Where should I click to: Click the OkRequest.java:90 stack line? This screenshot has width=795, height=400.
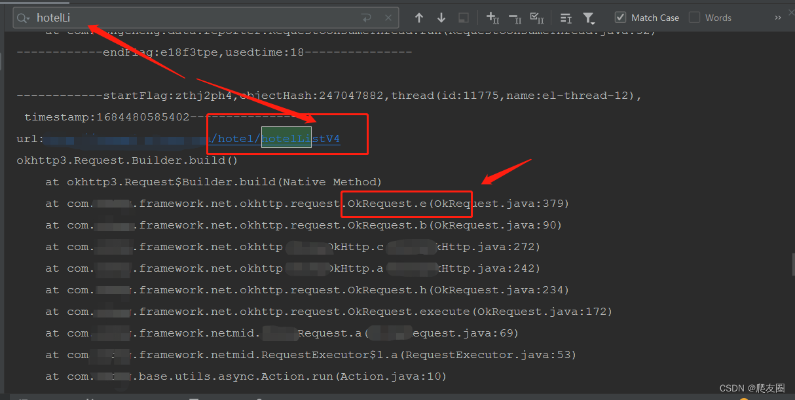click(x=304, y=225)
